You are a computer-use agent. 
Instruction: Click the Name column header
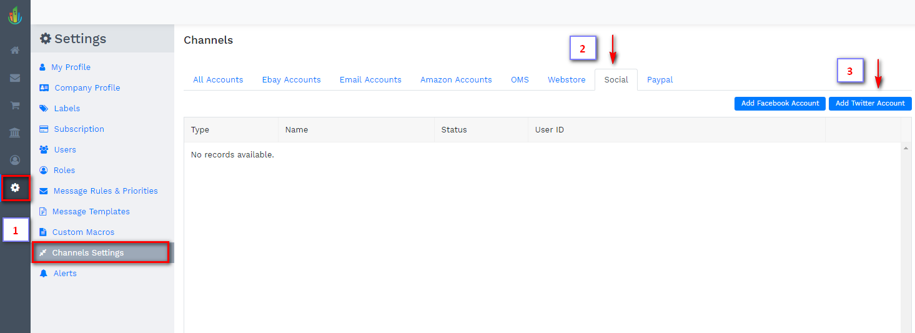click(x=297, y=130)
